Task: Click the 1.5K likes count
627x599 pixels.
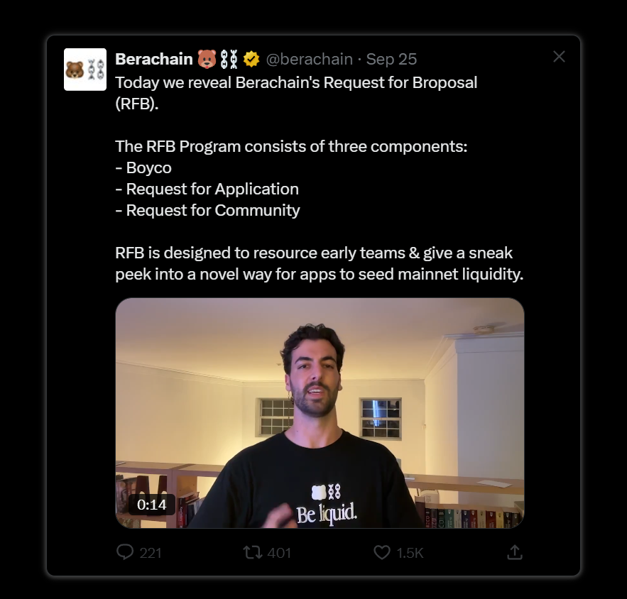Action: (410, 553)
